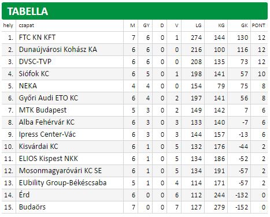Screen dimensions: 270x217
Task: Click the Kisvárdai KC team name
Action: [38, 147]
